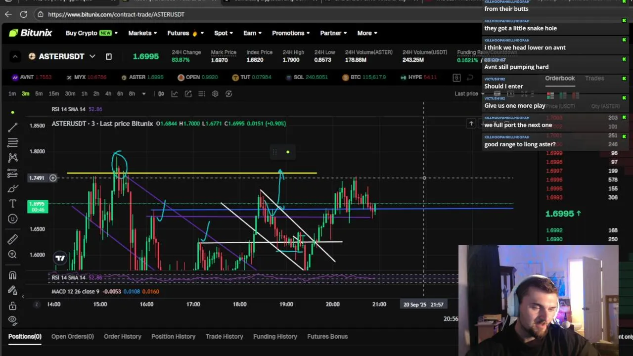This screenshot has height=356, width=633.
Task: Expand the Spot dropdown menu
Action: pyautogui.click(x=223, y=33)
